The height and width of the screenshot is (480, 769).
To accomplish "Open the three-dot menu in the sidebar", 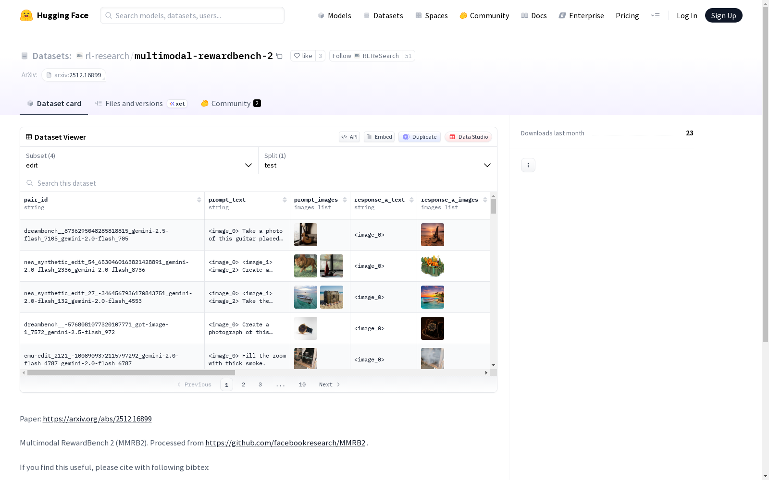I will [528, 165].
